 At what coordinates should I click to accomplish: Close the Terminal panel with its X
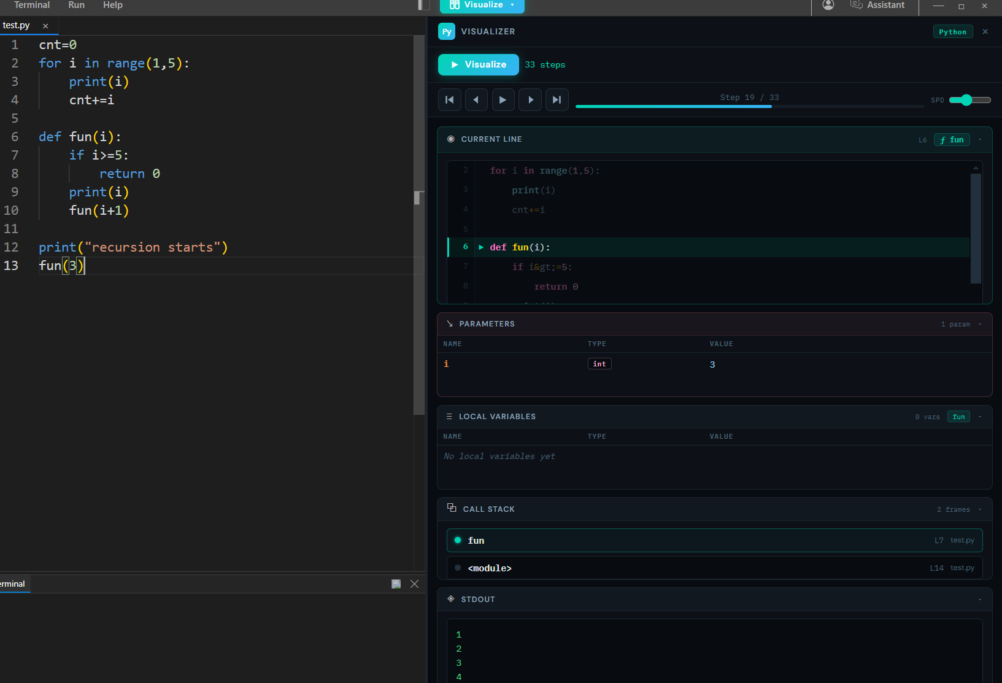pos(414,584)
